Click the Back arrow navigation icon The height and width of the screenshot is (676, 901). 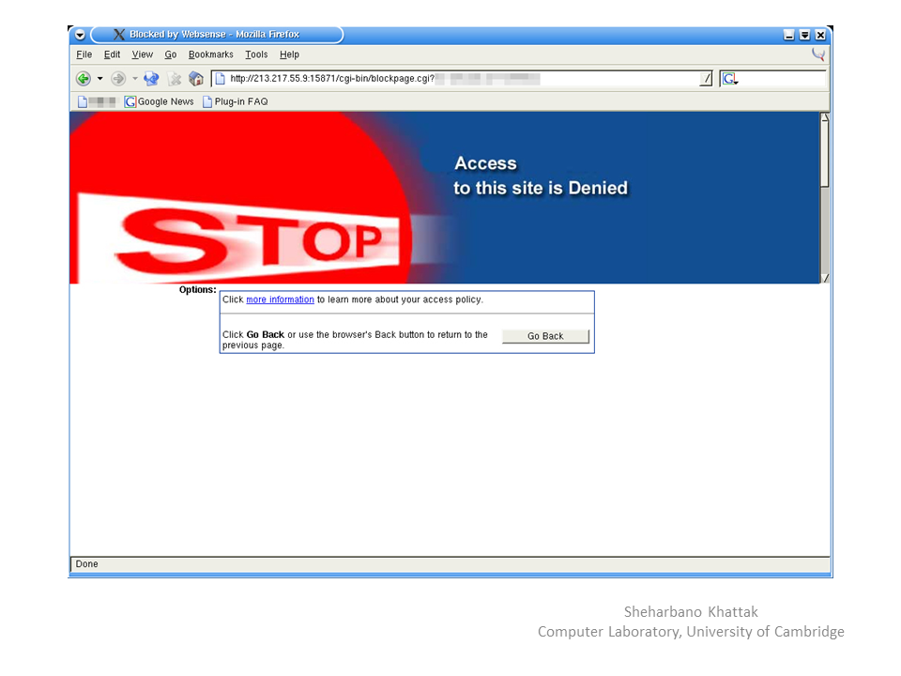point(84,79)
